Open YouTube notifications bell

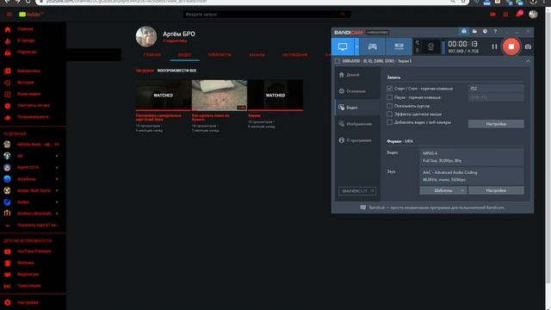[519, 14]
